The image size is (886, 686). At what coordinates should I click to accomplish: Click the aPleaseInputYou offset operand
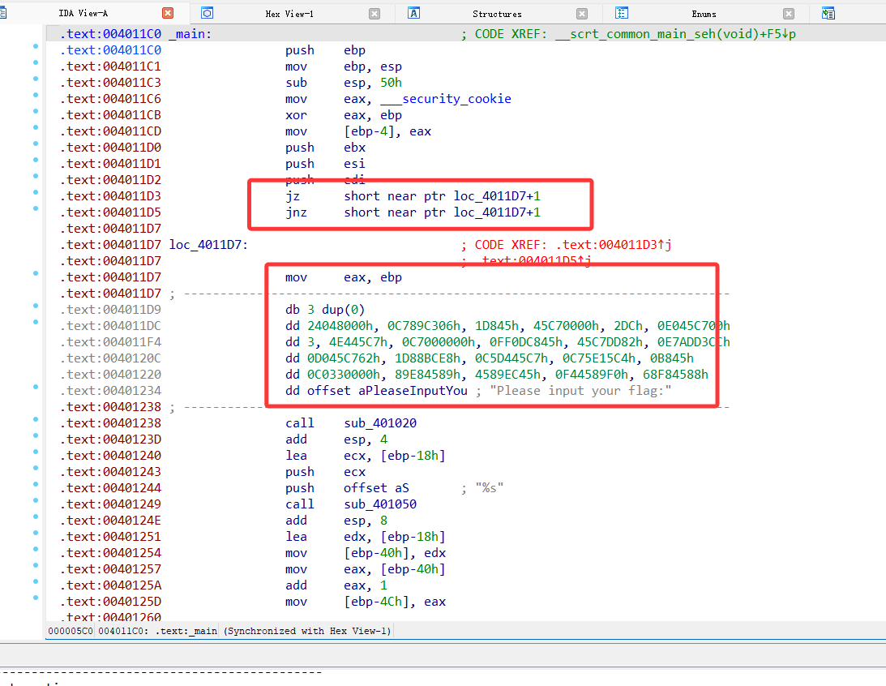coord(413,391)
